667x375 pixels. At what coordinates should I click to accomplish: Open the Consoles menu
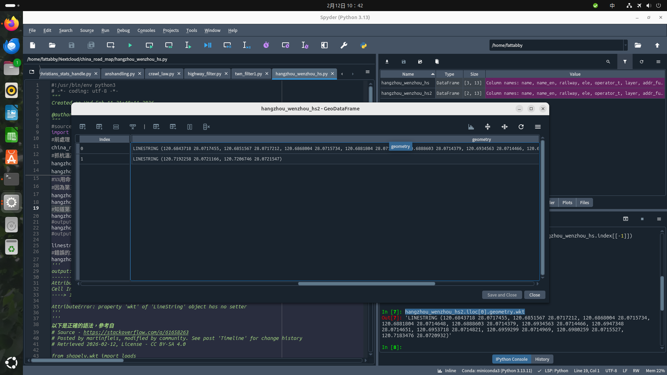[146, 31]
